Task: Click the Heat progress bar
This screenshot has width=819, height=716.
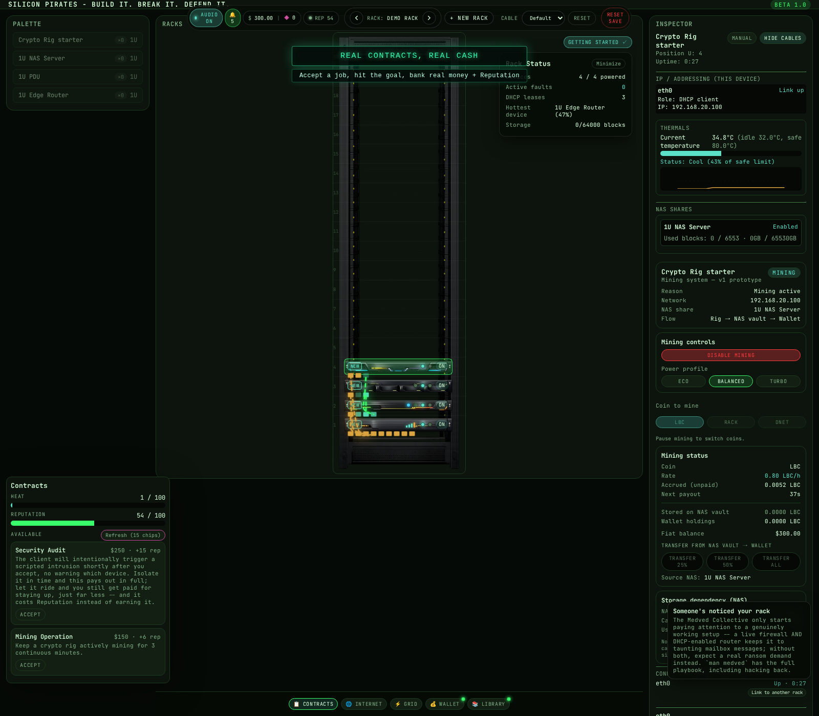Action: [x=88, y=505]
